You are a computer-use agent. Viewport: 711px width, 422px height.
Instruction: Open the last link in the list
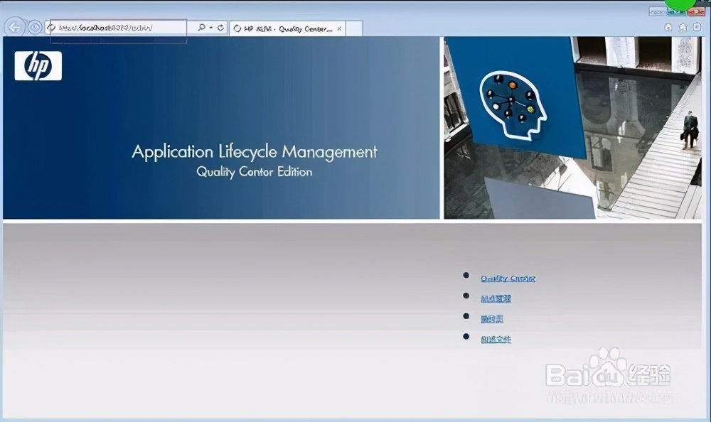click(496, 339)
